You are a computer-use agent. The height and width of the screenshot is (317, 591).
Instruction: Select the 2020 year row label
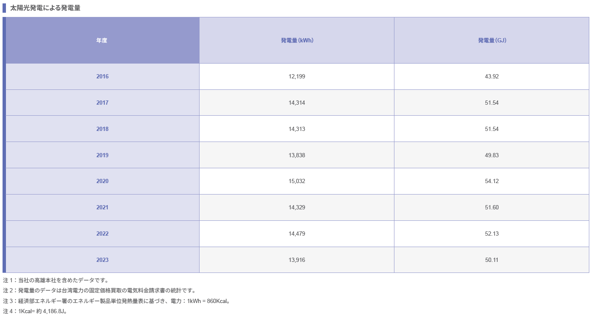pos(102,181)
